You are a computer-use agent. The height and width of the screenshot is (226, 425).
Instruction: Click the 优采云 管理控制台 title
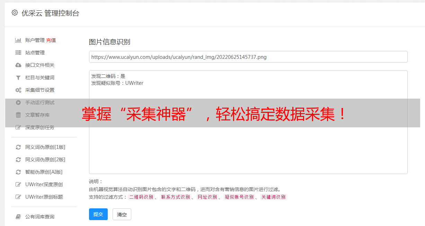point(50,13)
